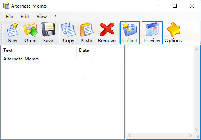The width and height of the screenshot is (201, 140).
Task: Open the File menu
Action: pos(9,17)
